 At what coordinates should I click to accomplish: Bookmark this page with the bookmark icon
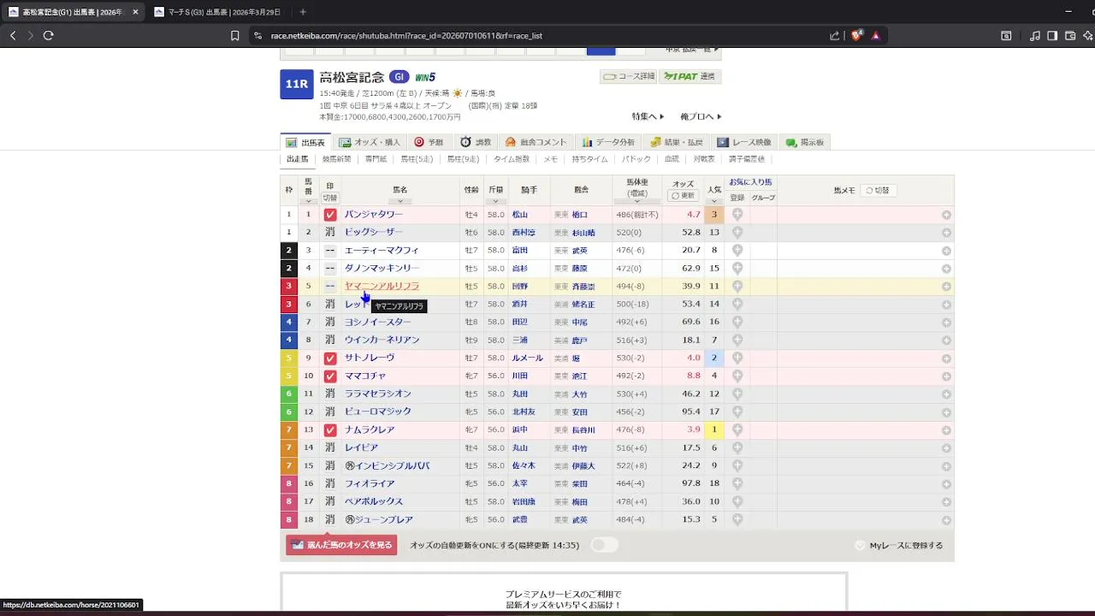click(235, 35)
